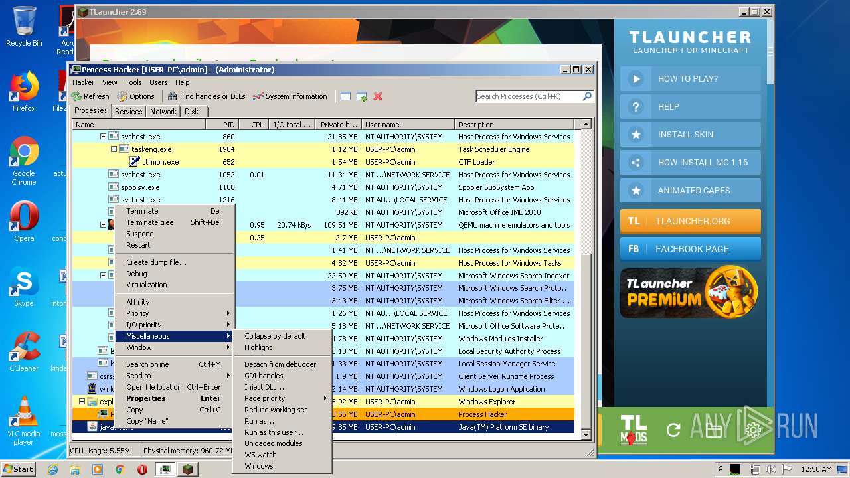Open the Tools menu
The height and width of the screenshot is (478, 850).
[133, 82]
